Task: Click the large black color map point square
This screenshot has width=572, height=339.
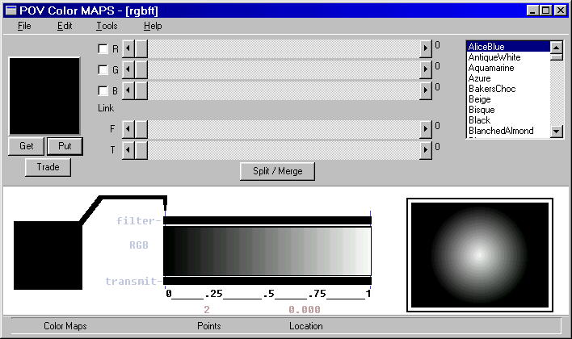Action: [48, 255]
